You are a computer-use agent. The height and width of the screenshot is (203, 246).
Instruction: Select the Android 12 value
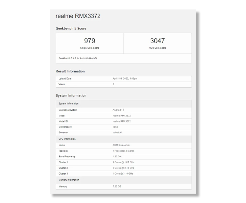[118, 110]
